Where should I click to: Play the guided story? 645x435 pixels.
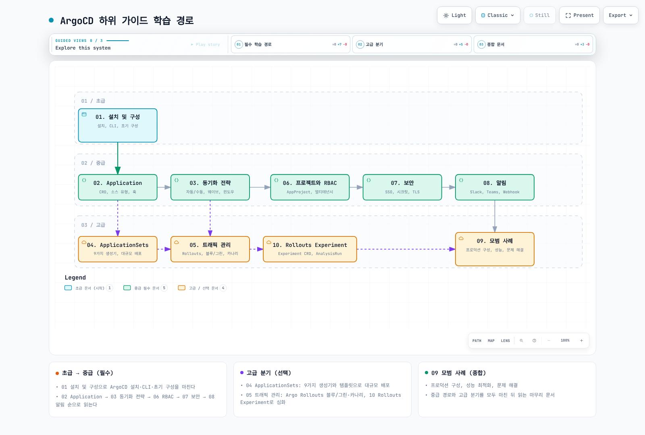pyautogui.click(x=206, y=45)
